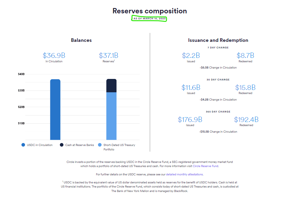Click the 365 day $176.9B Issued value
Viewport: 299px width, 200px height.
click(x=190, y=120)
